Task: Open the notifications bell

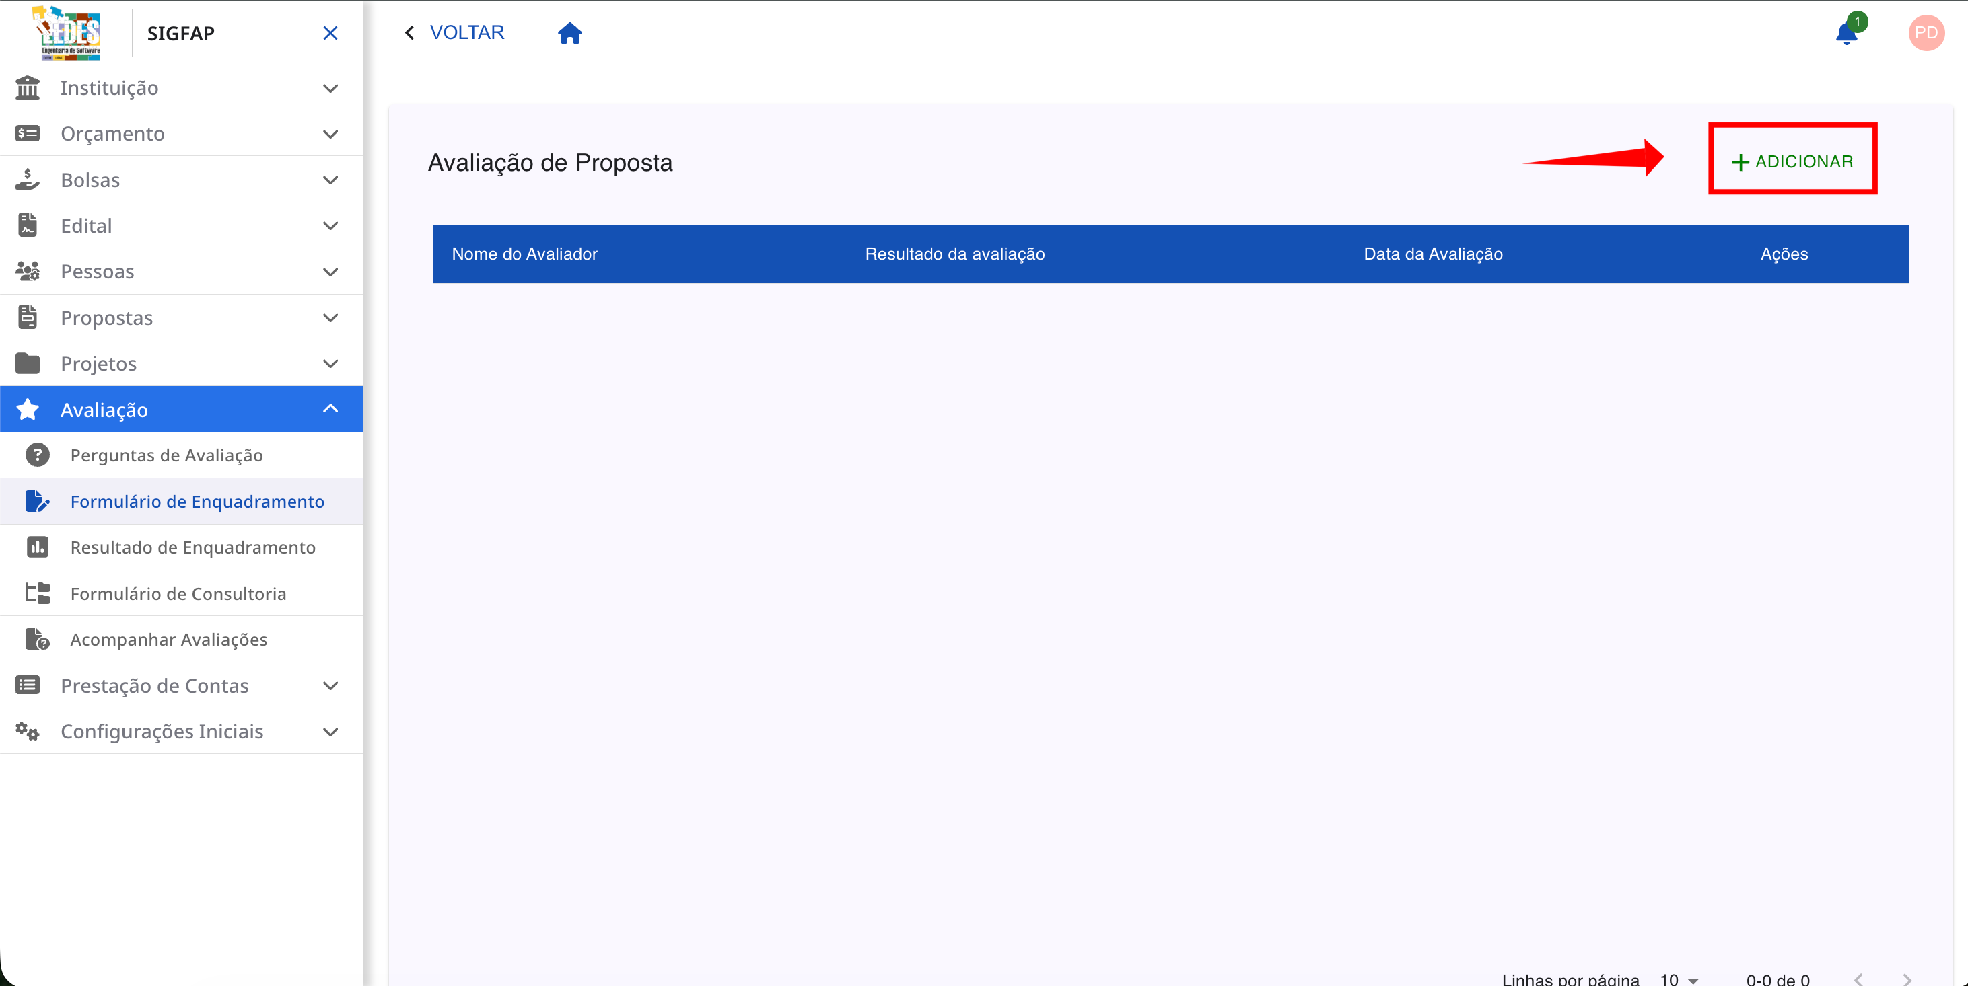Action: 1848,33
